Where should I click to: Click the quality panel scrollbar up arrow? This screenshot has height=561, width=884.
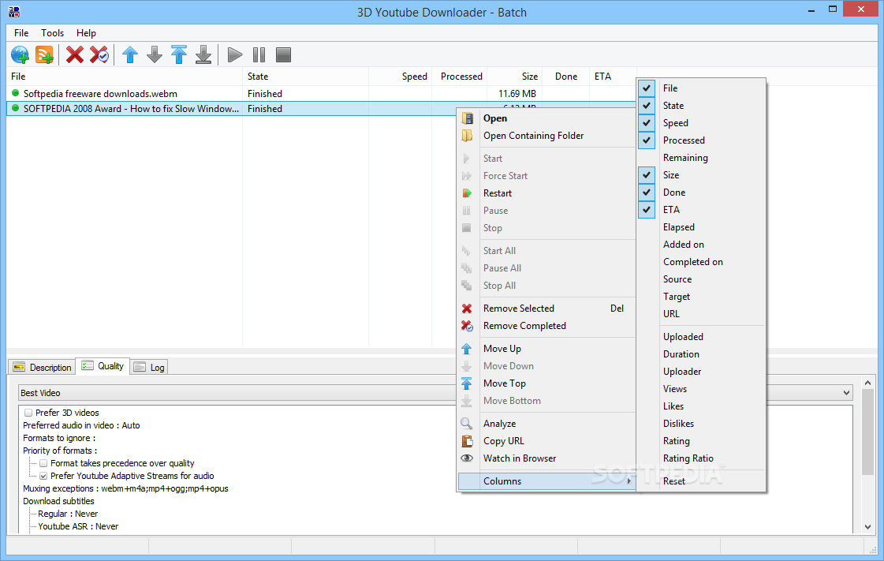pyautogui.click(x=867, y=383)
